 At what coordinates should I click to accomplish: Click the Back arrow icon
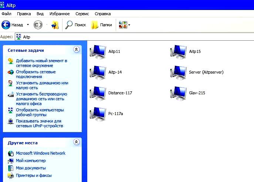[x=6, y=25]
